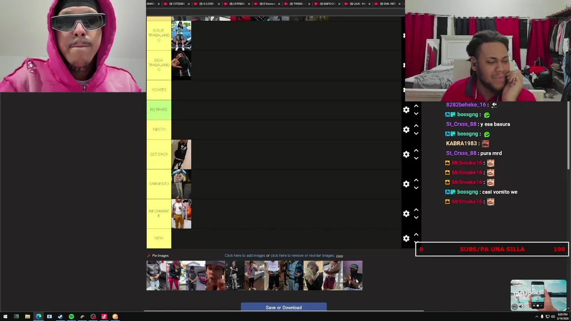571x321 pixels.
Task: Select the NEW tier label
Action: click(x=159, y=239)
